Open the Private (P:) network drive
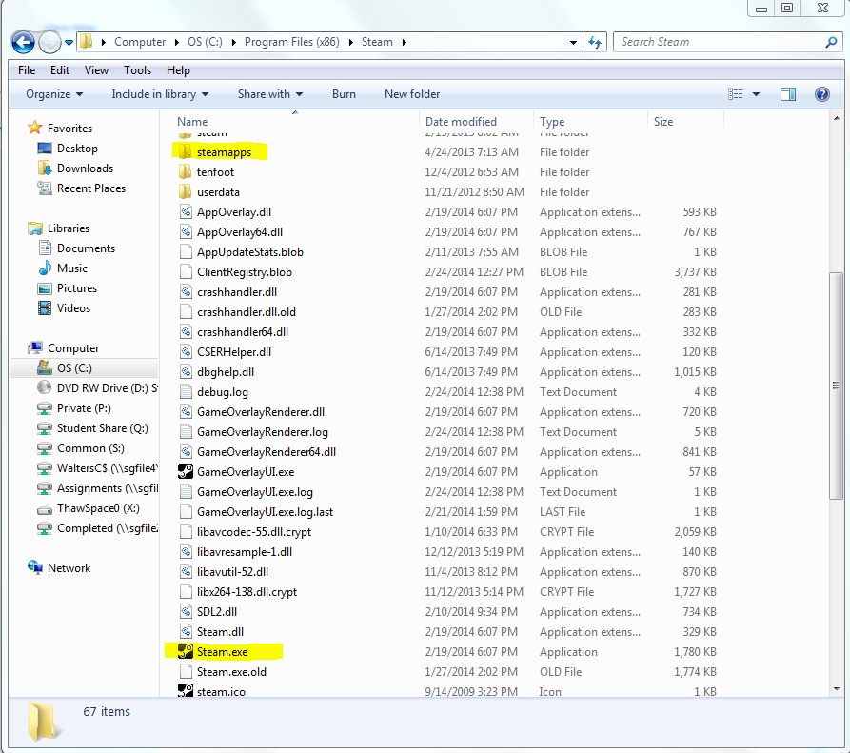Screen dimensions: 850x753 (x=84, y=408)
